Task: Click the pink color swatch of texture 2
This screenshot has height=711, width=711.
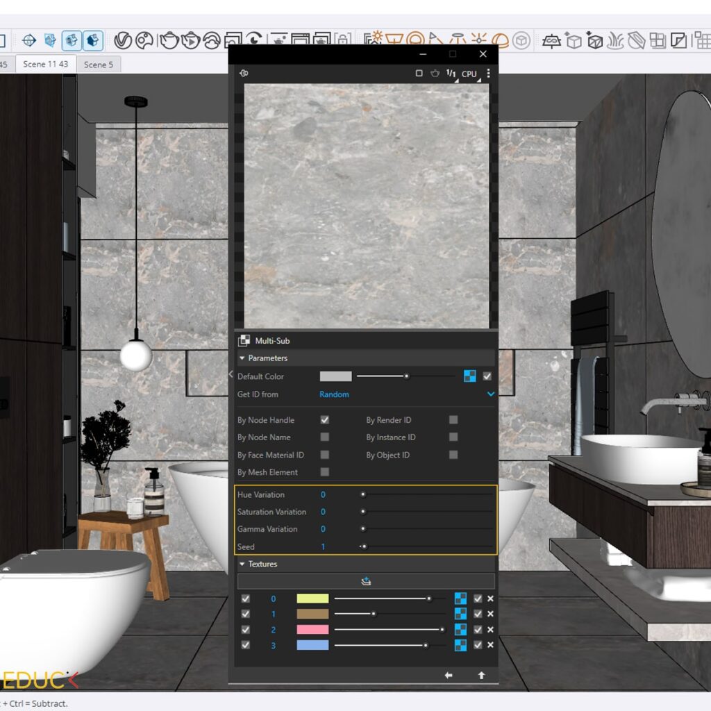Action: coord(312,630)
